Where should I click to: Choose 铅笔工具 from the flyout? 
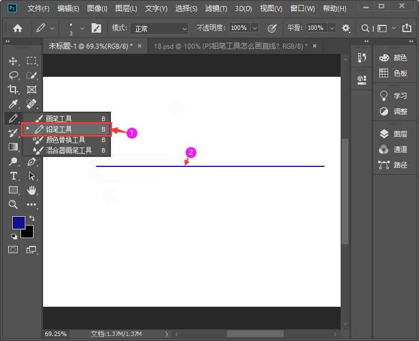tap(67, 129)
